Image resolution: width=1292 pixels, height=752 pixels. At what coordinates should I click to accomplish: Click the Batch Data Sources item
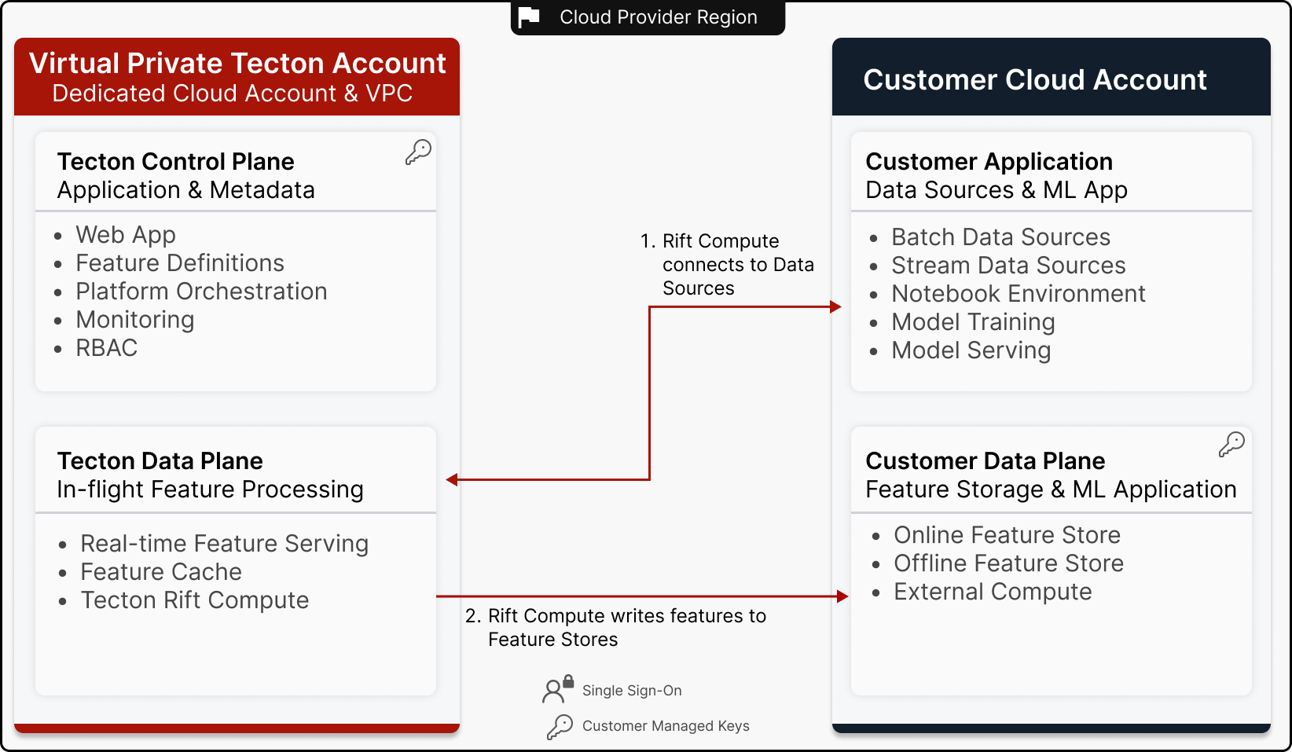[1001, 237]
